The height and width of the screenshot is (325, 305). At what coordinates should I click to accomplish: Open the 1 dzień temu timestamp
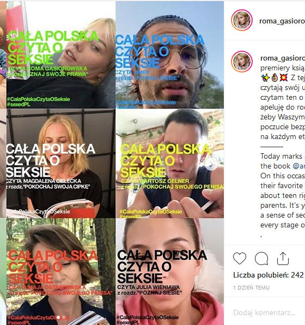(x=252, y=288)
